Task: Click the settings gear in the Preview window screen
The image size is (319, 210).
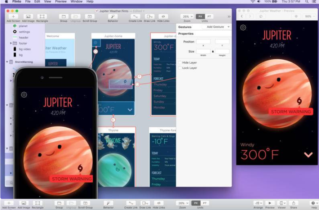Action: coord(243,27)
